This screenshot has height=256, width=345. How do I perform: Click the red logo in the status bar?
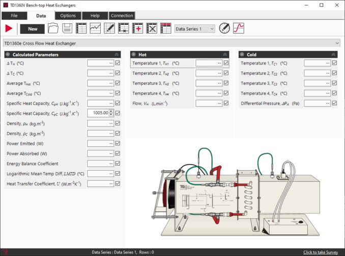point(6,252)
